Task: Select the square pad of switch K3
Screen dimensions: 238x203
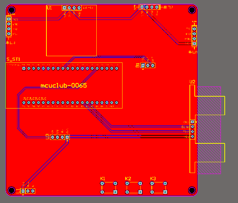Action: coord(165,192)
